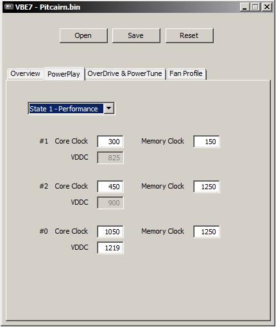Close the VBE7 window
276x327 pixels.
point(267,7)
